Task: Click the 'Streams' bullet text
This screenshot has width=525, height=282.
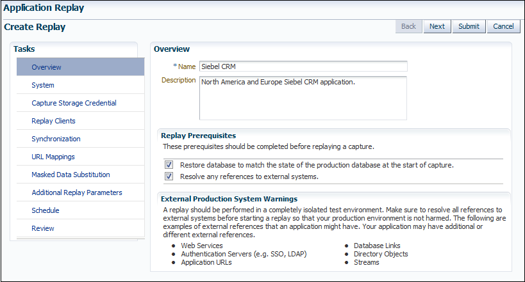Action: (x=367, y=262)
